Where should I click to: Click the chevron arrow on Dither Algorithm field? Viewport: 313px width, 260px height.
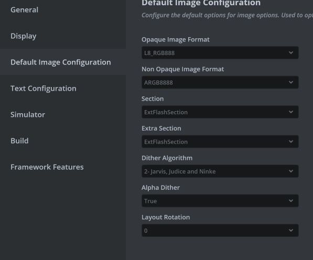(x=291, y=171)
